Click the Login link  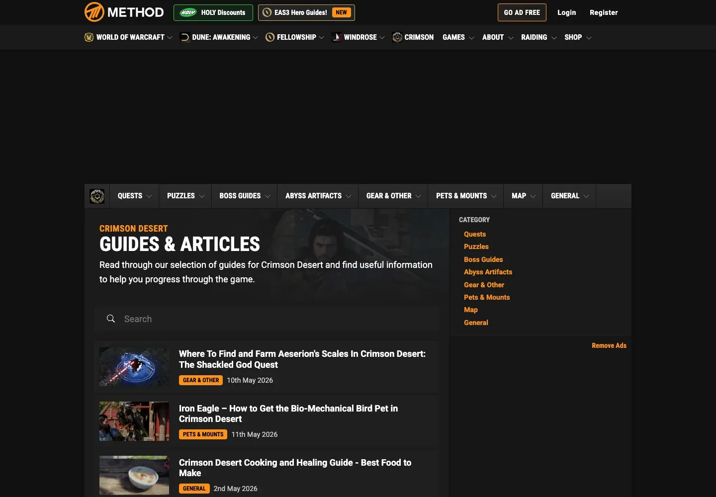pos(566,12)
